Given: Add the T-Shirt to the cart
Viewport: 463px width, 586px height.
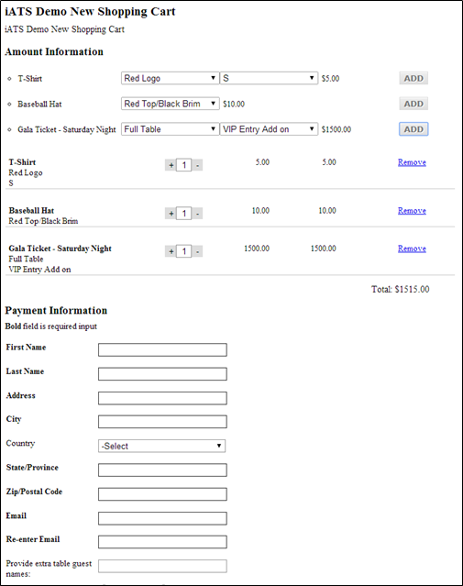Looking at the screenshot, I should tap(413, 78).
